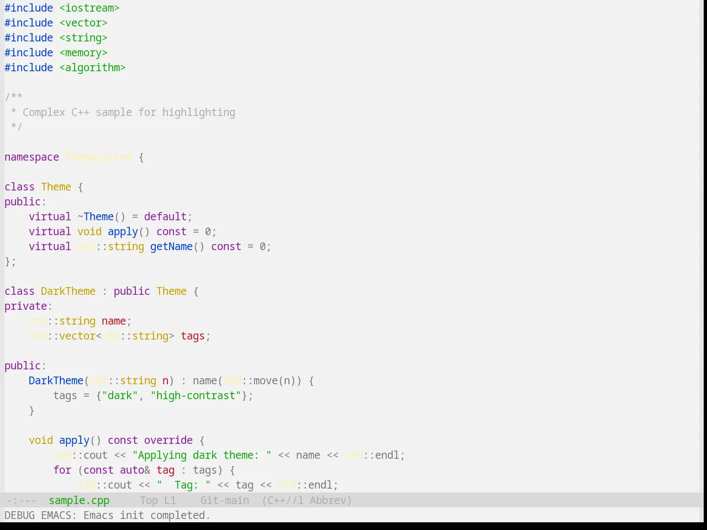707x530 pixels.
Task: Click the blue 'DarkTheme' constructor name
Action: [56, 380]
